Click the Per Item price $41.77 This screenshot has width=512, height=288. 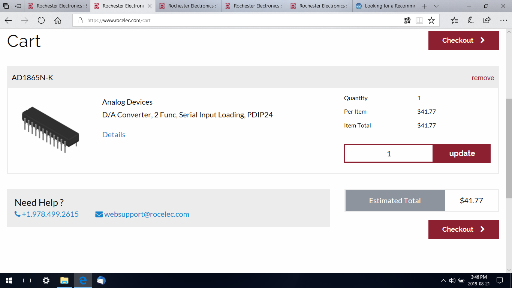click(427, 111)
